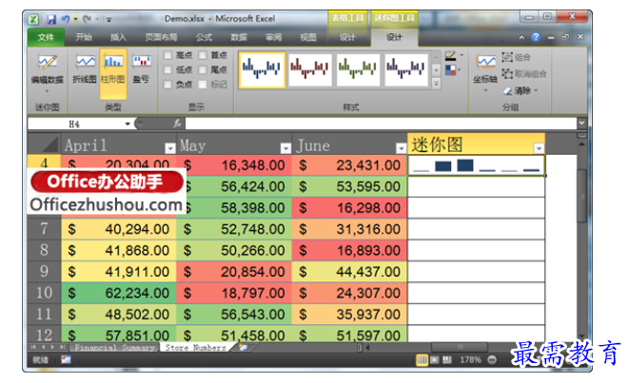Open the April column filter dropdown

pyautogui.click(x=170, y=148)
